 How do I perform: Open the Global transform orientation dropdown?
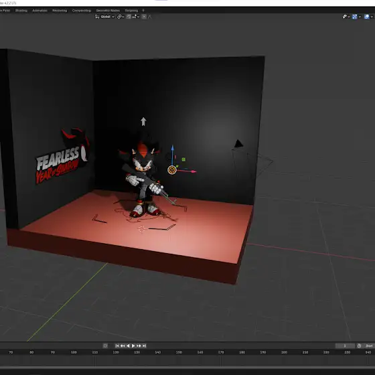coord(105,17)
